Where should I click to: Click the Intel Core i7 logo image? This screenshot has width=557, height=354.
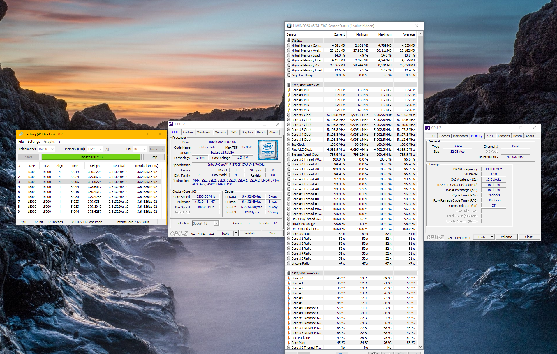pyautogui.click(x=267, y=149)
